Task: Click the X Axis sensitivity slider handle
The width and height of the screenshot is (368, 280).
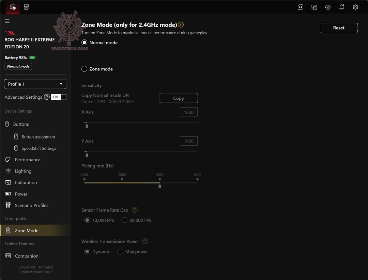Action: [x=87, y=126]
